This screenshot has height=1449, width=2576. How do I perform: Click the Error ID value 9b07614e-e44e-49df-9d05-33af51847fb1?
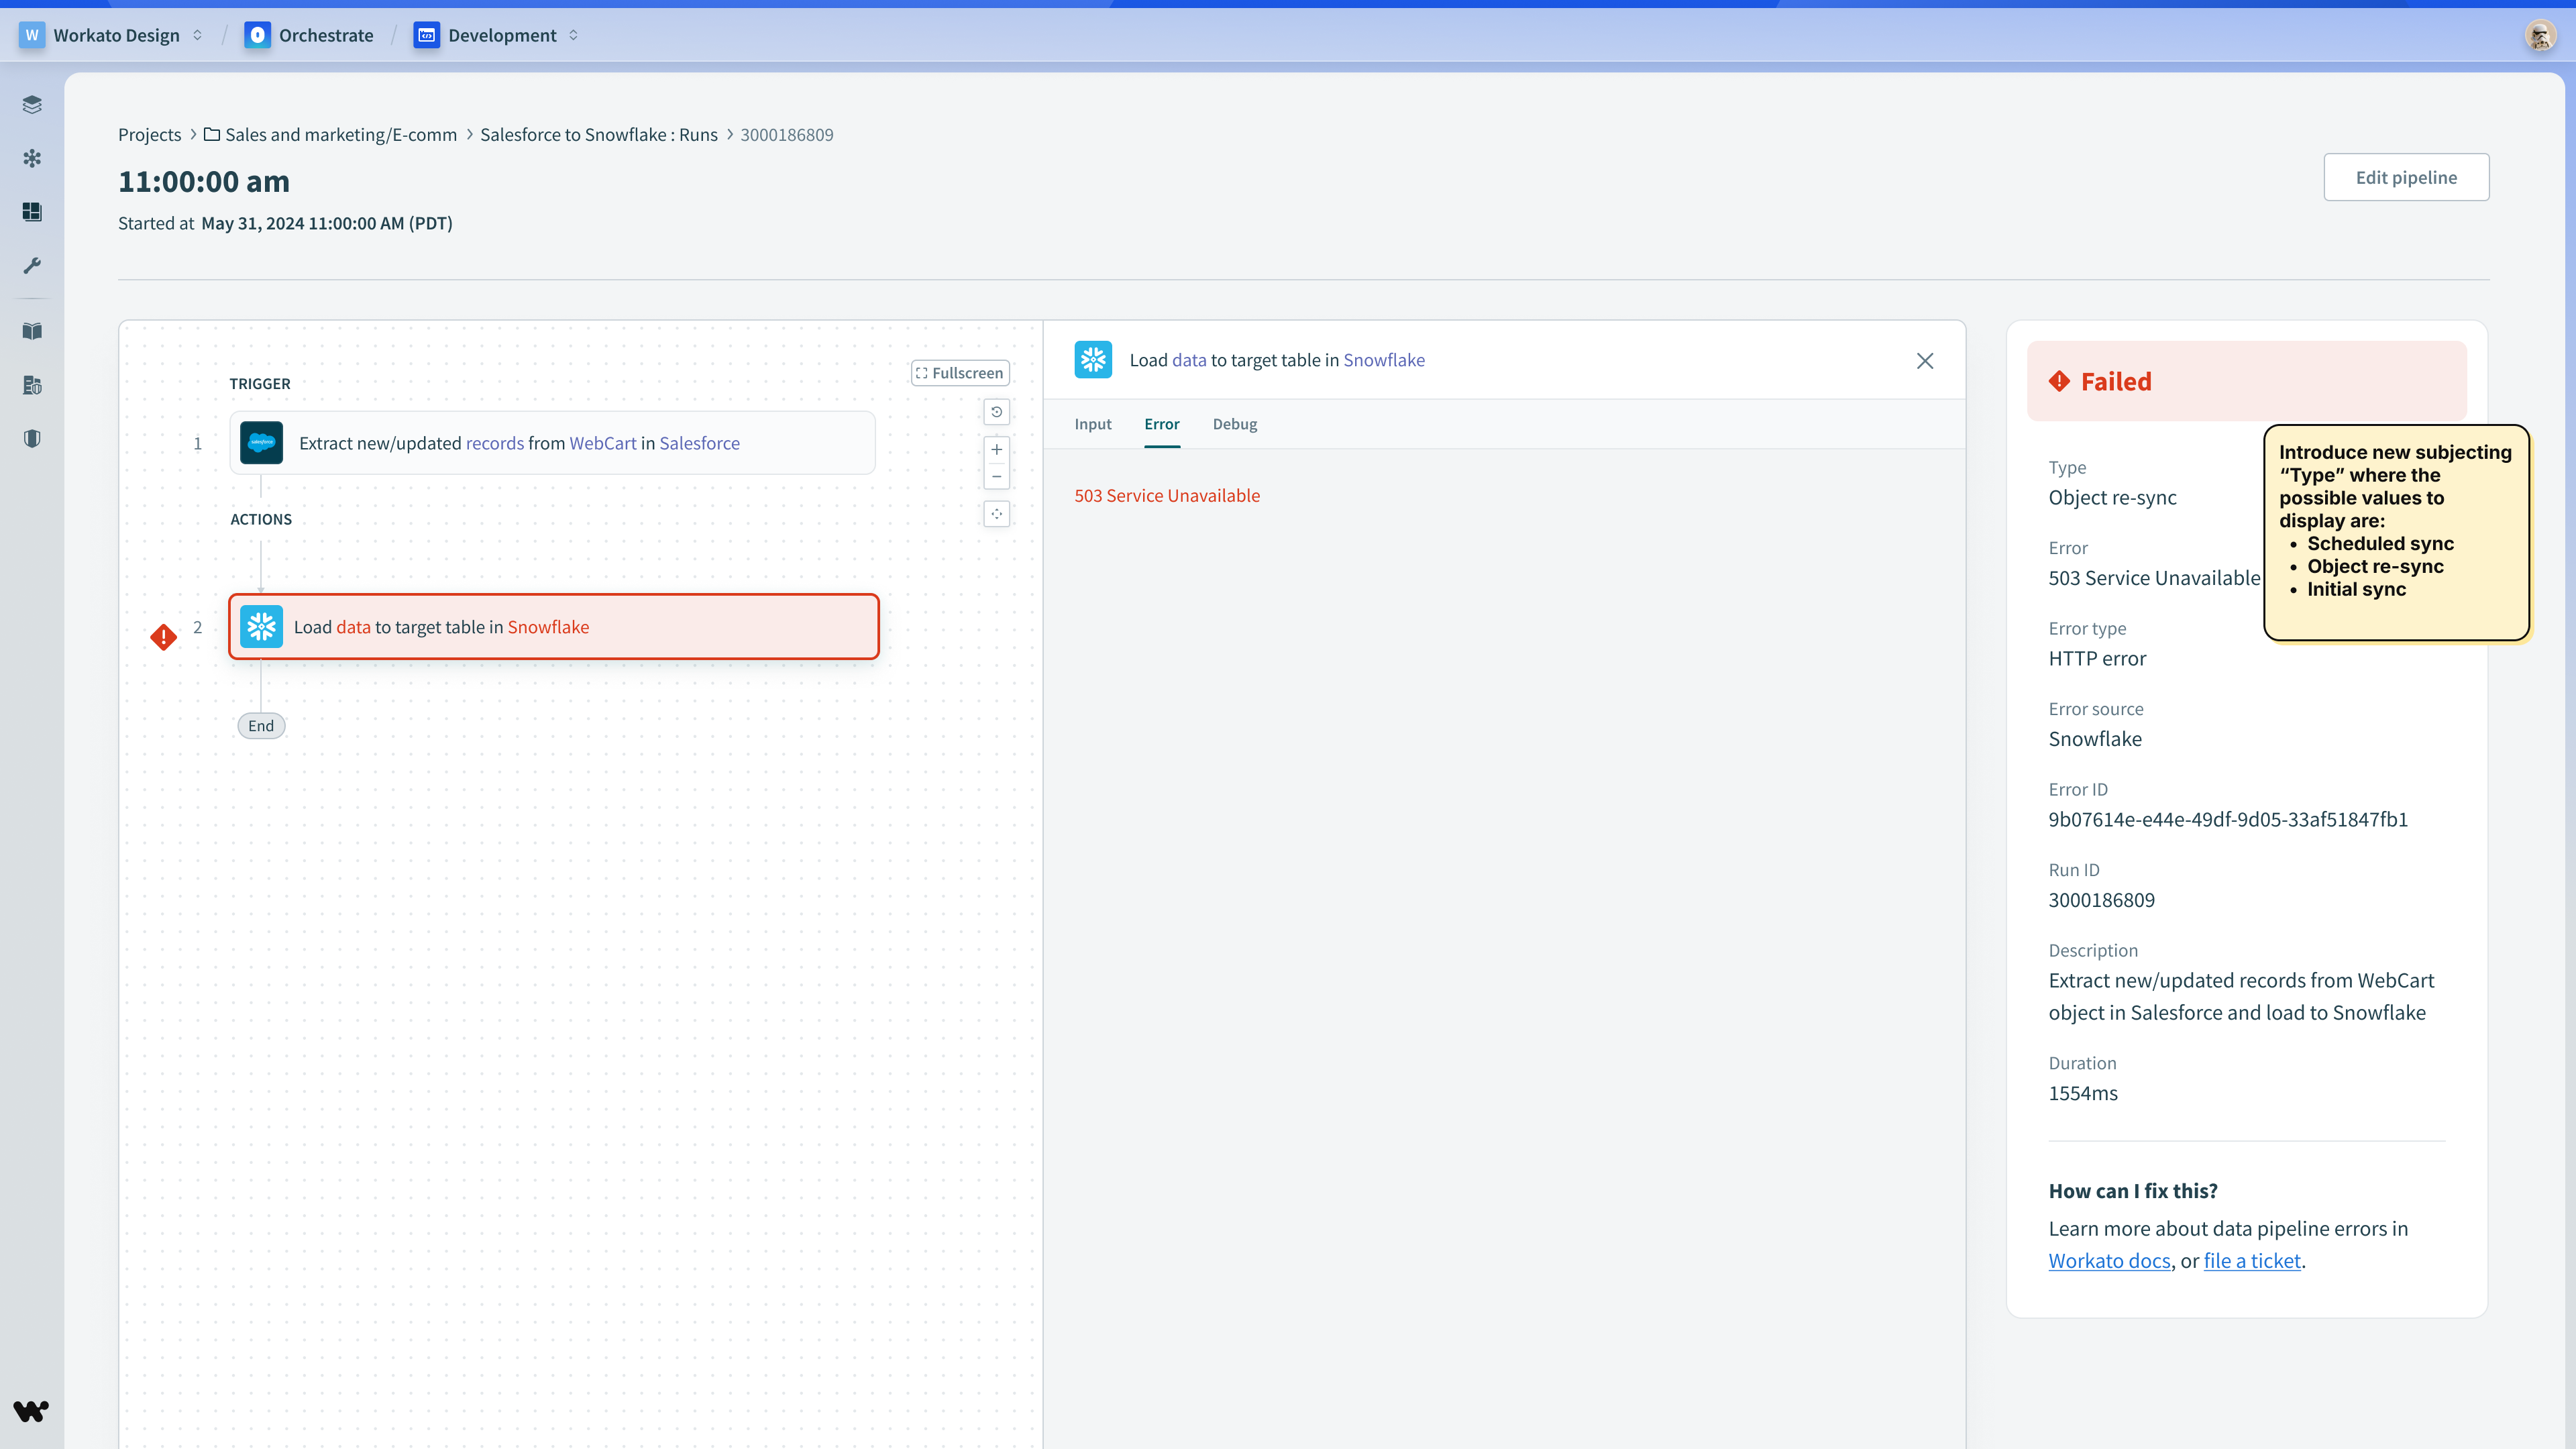[x=2228, y=819]
